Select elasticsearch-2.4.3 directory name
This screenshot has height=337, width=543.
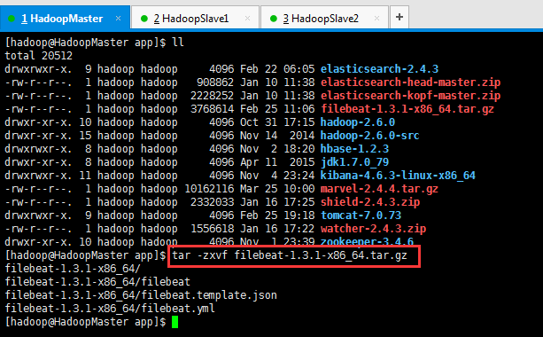coord(379,69)
